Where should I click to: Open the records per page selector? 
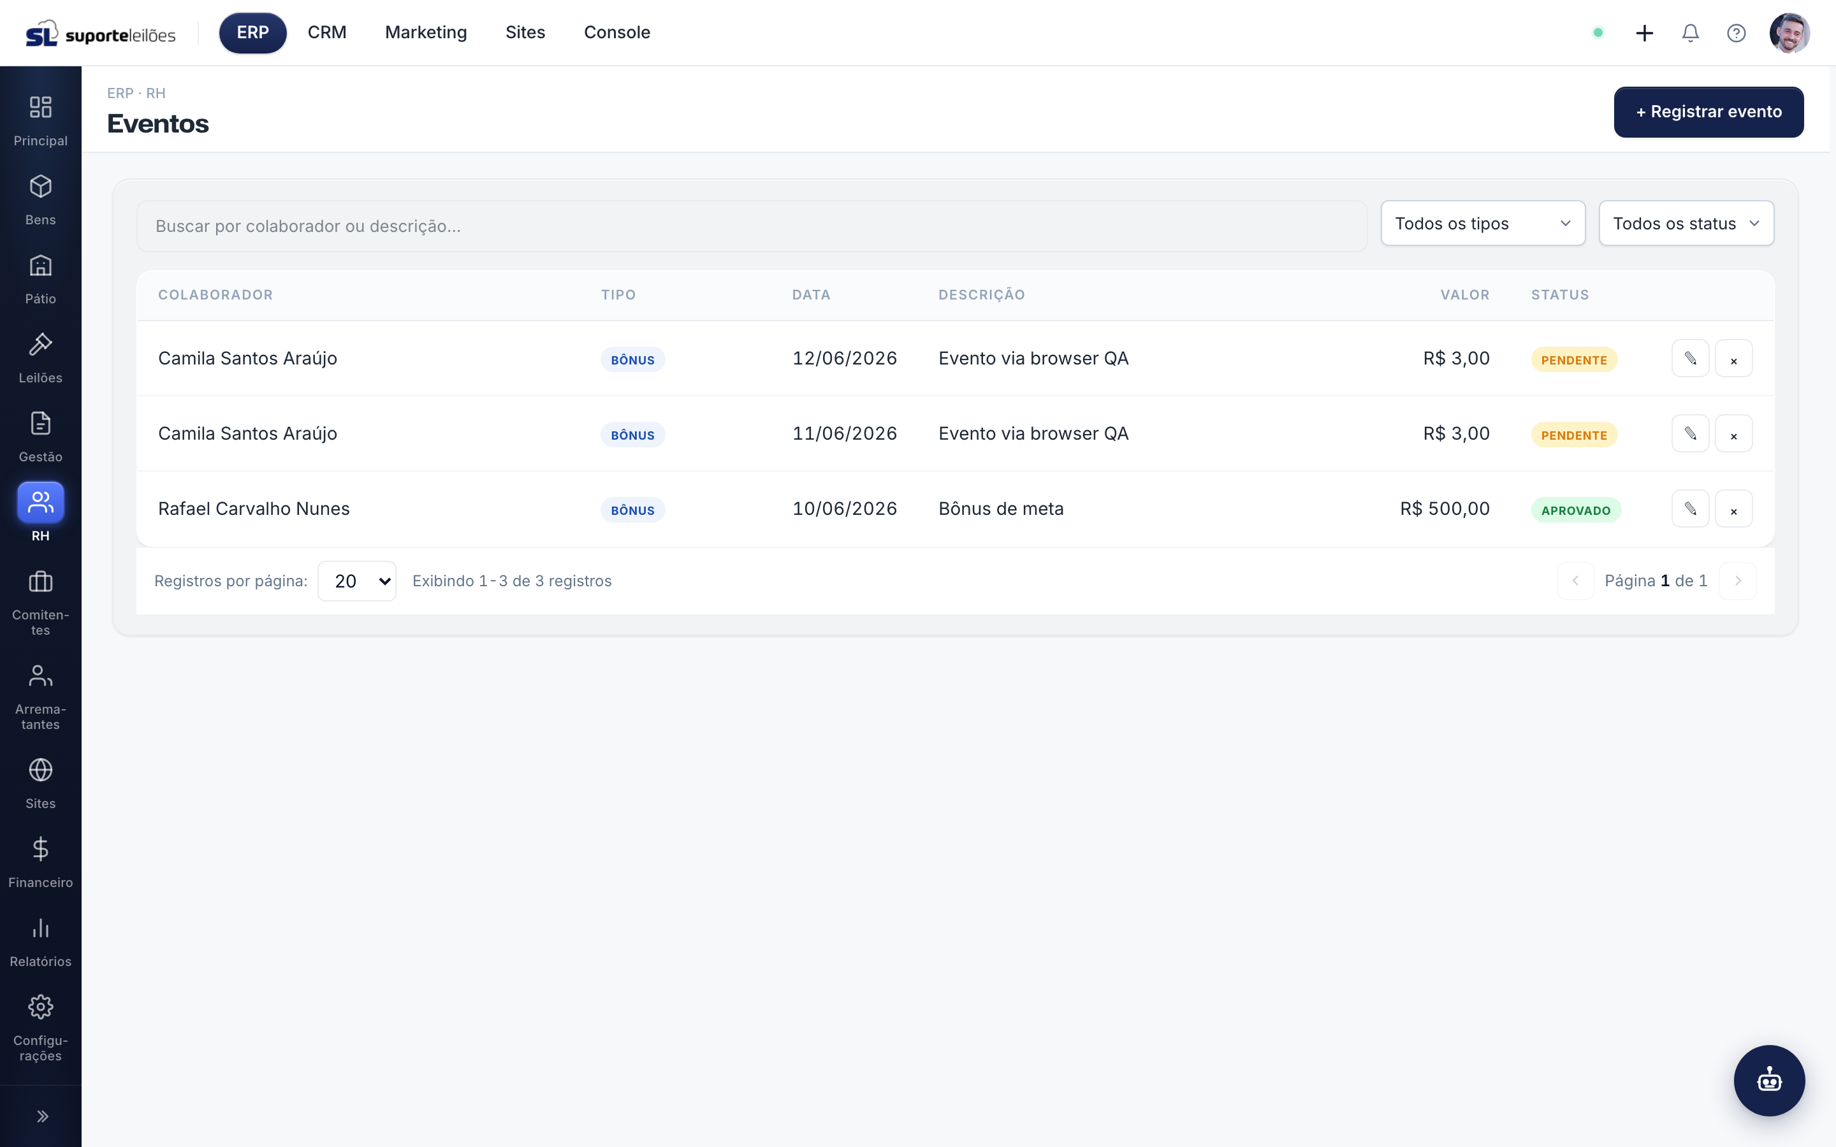tap(356, 581)
